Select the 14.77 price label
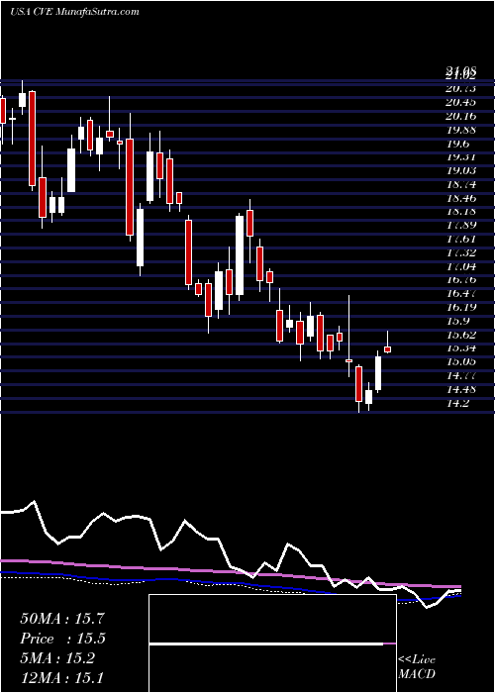This screenshot has width=495, height=693. [461, 376]
